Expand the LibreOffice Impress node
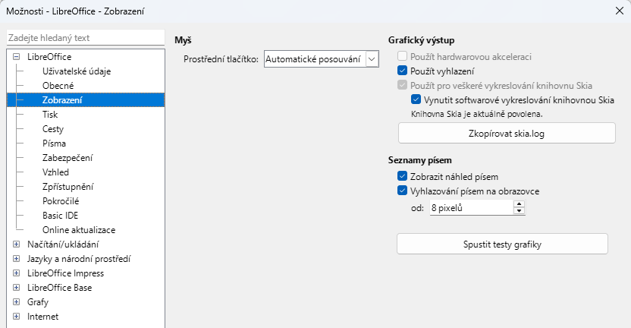Image resolution: width=631 pixels, height=328 pixels. 16,273
